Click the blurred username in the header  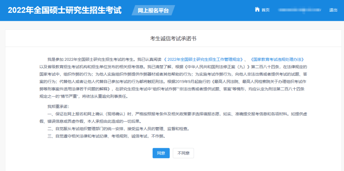[299, 10]
